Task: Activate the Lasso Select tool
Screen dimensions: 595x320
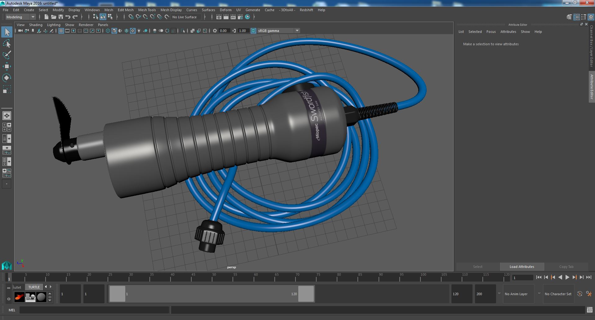Action: click(7, 44)
